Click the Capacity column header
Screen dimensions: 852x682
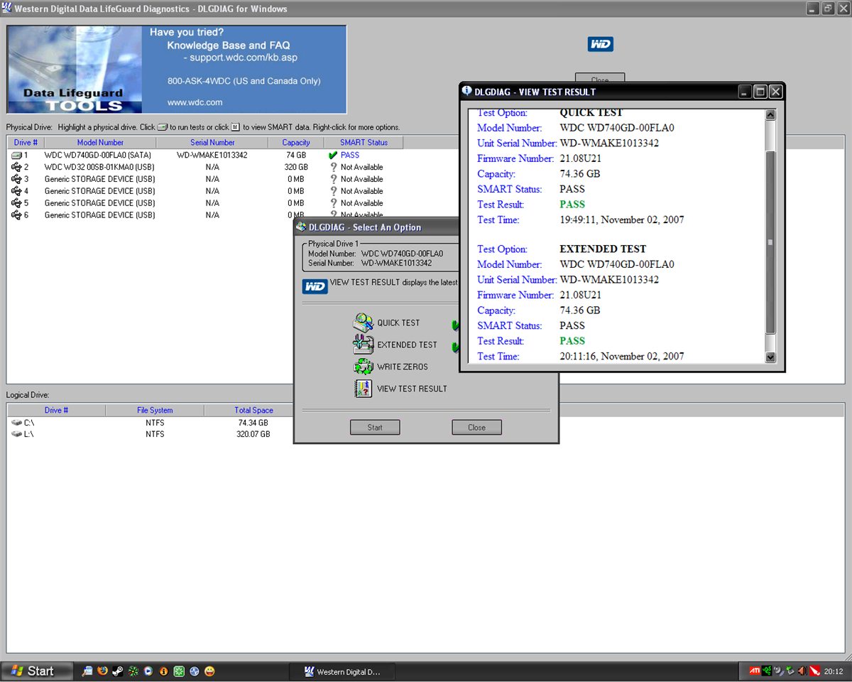[x=295, y=143]
